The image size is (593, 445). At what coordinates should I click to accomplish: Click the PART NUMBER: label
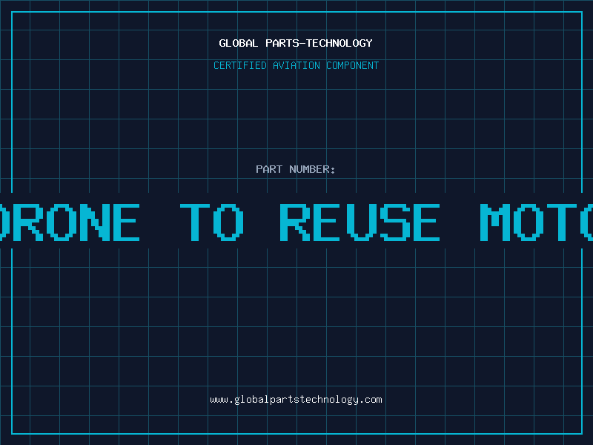coord(295,169)
